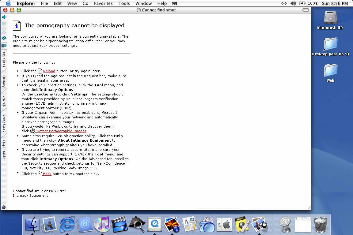Open the File menu
This screenshot has height=235, width=353.
pyautogui.click(x=44, y=3)
